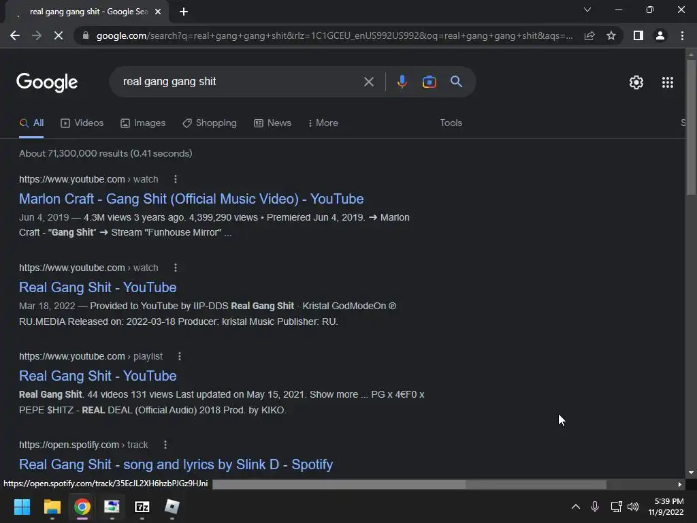Screen dimensions: 697x523
Task: Open options for the playlist result
Action: 180,356
